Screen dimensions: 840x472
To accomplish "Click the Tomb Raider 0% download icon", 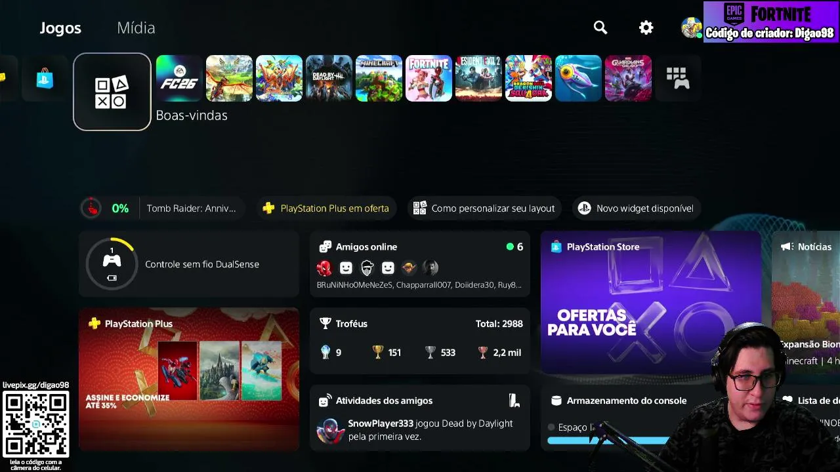I will [x=92, y=208].
